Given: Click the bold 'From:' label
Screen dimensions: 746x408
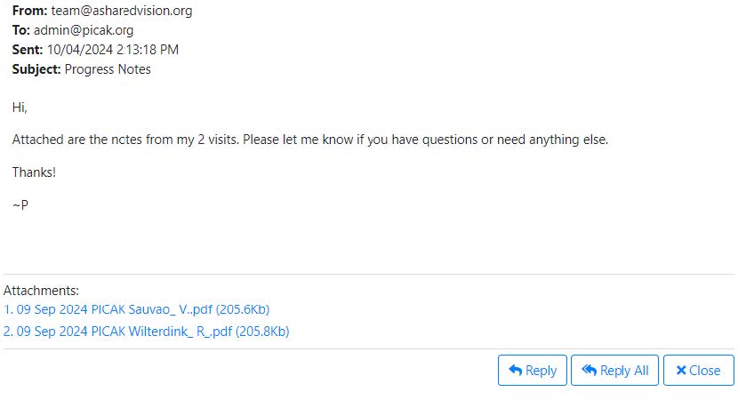Looking at the screenshot, I should pos(31,12).
